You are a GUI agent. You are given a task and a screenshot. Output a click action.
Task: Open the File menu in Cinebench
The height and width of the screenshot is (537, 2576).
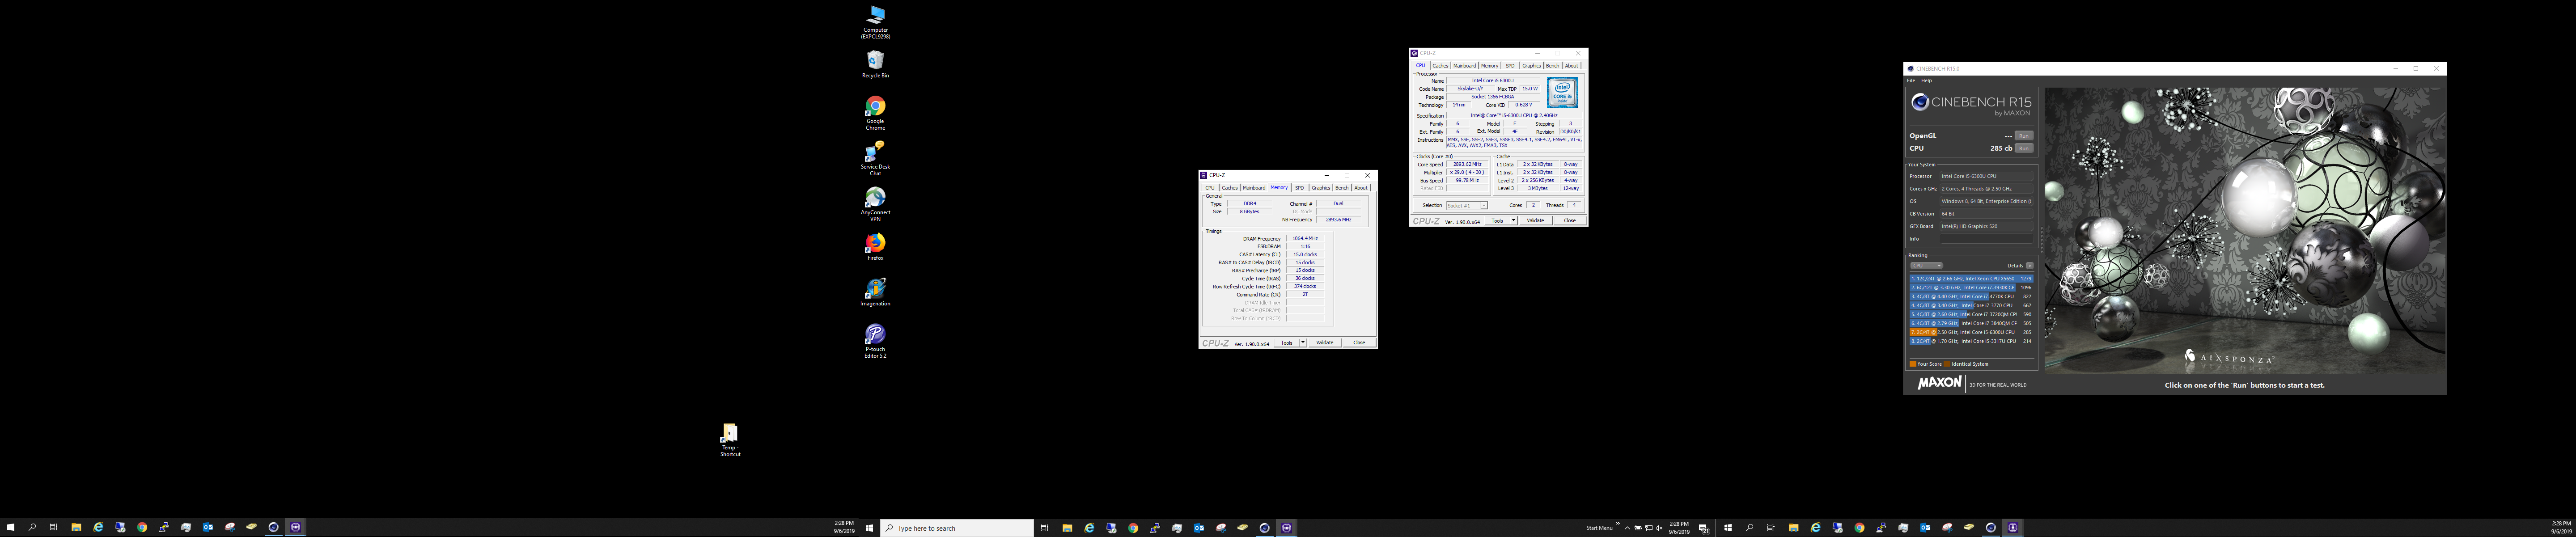pos(1910,80)
